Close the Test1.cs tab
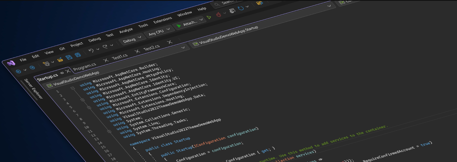The width and height of the screenshot is (457, 162). pyautogui.click(x=137, y=51)
